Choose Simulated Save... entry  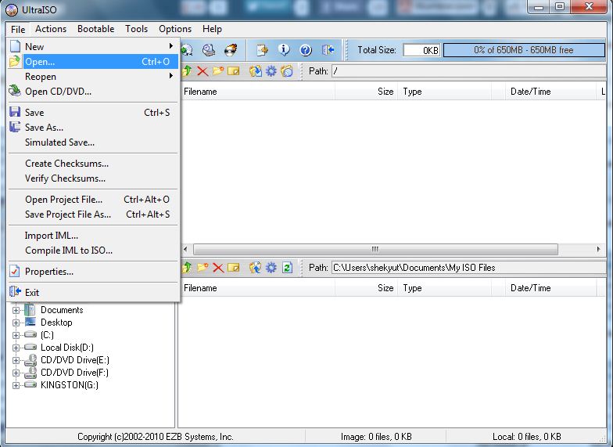93,142
